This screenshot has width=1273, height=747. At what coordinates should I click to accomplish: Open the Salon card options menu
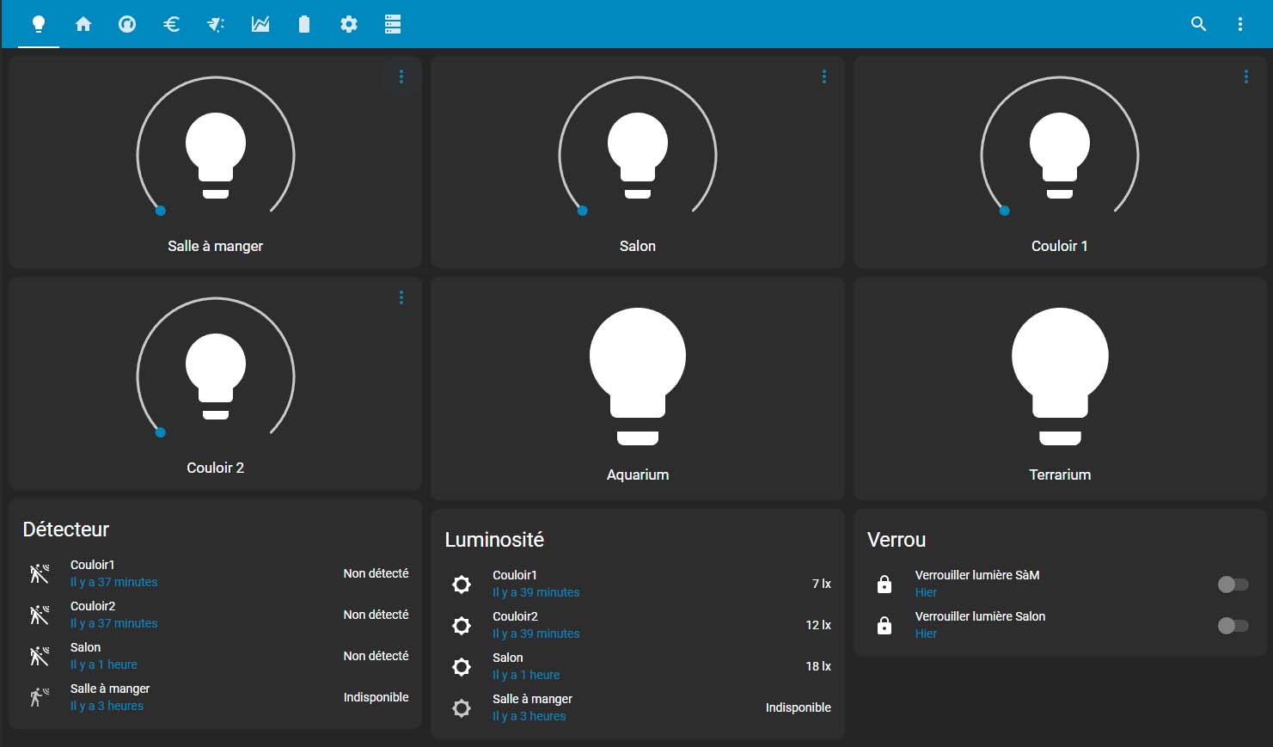coord(823,77)
